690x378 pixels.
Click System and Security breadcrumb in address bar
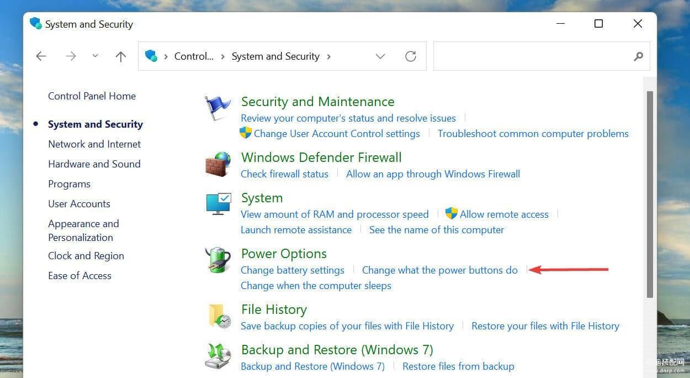coord(275,56)
